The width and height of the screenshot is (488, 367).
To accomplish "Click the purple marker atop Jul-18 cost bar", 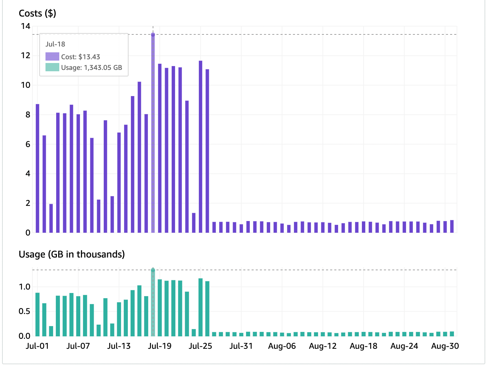I will tap(153, 35).
